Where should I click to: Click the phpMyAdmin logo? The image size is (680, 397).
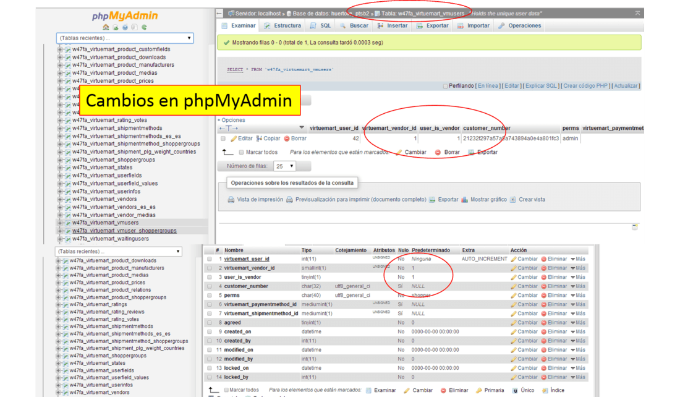(x=125, y=16)
